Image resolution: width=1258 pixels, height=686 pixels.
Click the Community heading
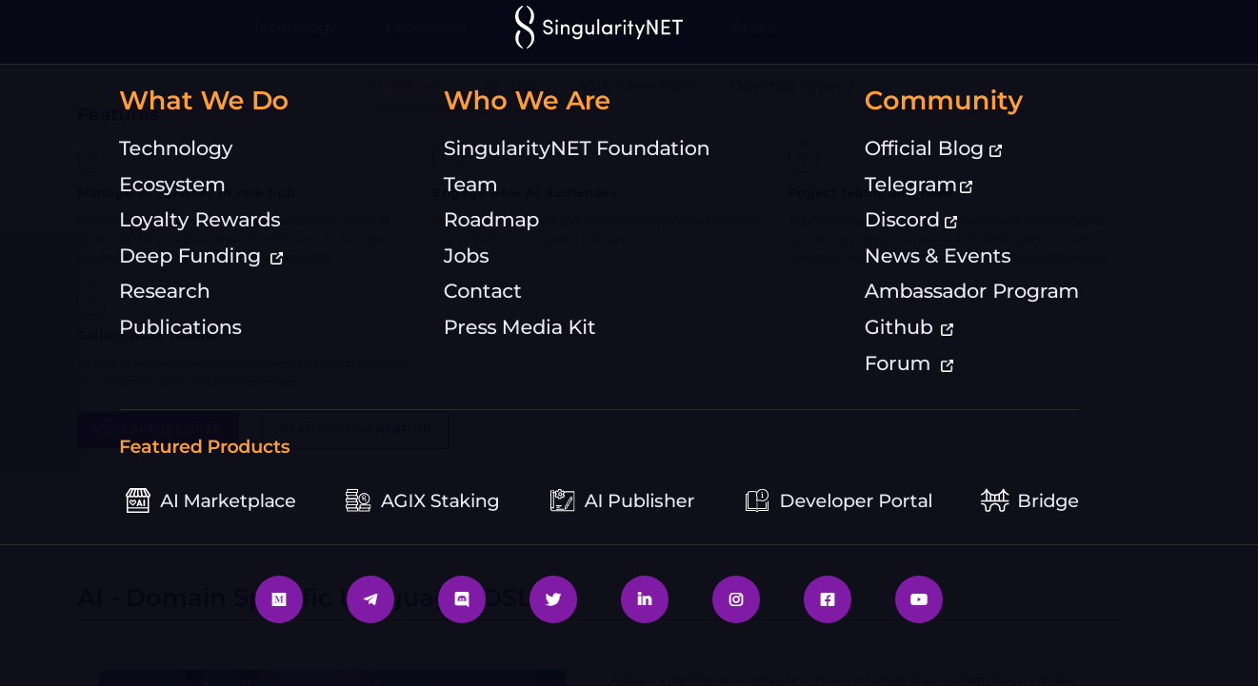pyautogui.click(x=944, y=101)
